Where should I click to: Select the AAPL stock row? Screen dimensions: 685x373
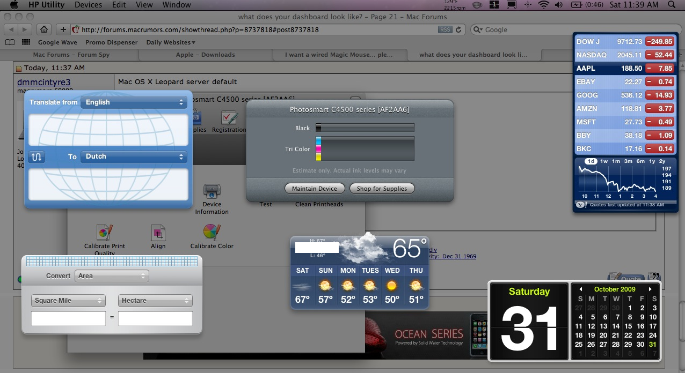click(x=624, y=69)
